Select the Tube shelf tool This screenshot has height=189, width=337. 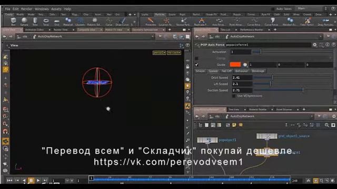click(x=35, y=22)
